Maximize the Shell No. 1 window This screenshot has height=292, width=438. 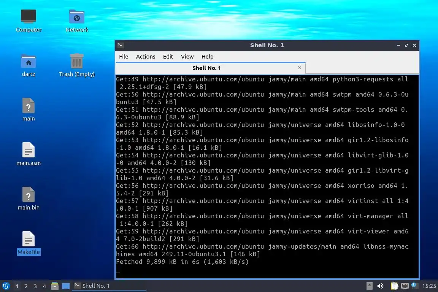pyautogui.click(x=406, y=45)
